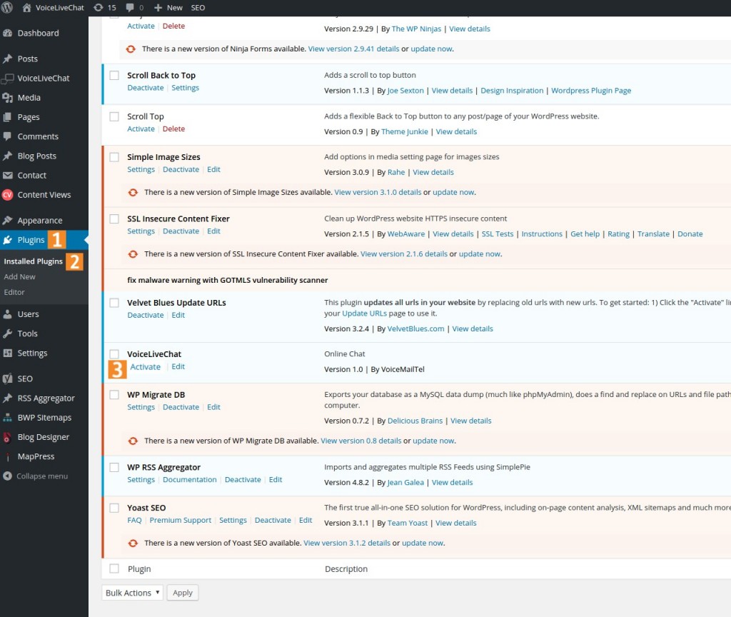Click the updates icon showing 15
The height and width of the screenshot is (617, 731).
(99, 7)
